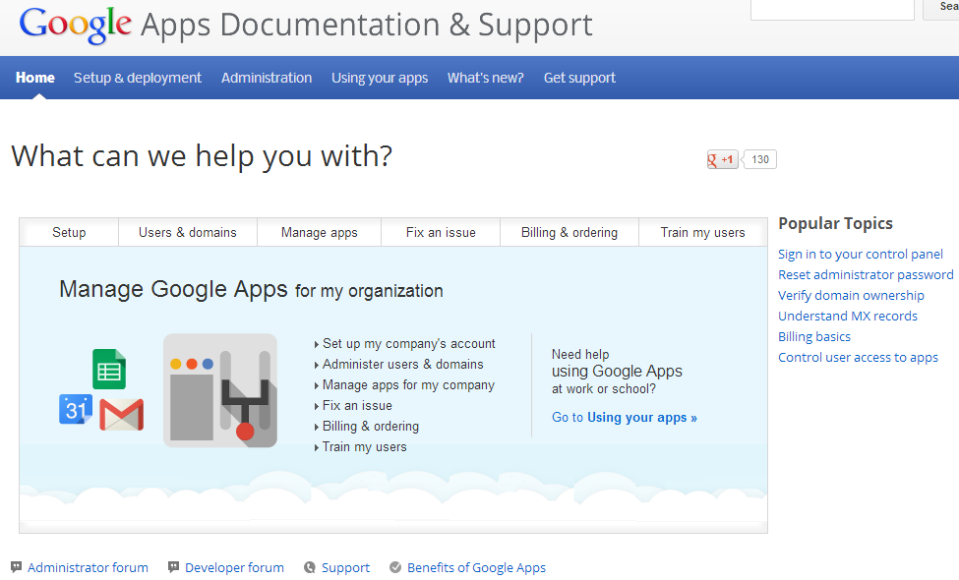The width and height of the screenshot is (959, 580).
Task: Open Understand MX records topic
Action: pos(848,316)
